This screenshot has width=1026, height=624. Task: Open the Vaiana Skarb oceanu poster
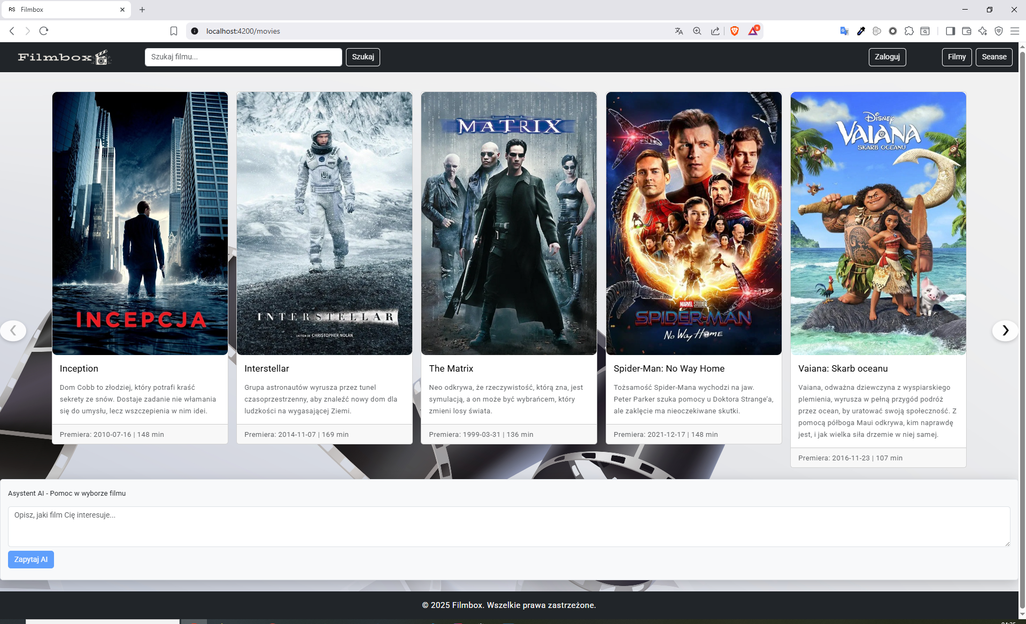pyautogui.click(x=878, y=224)
